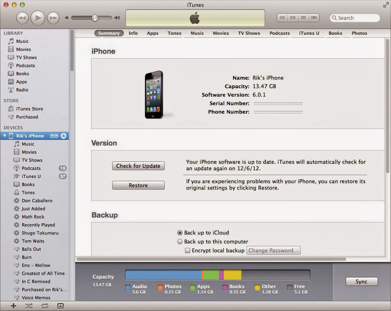Screen dimensions: 391x311
Task: Select Cover Flow view
Action: 313,18
